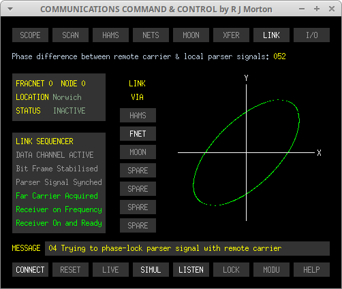Viewport: 342px width, 289px height.
Task: Select the NETS tab
Action: 151,35
